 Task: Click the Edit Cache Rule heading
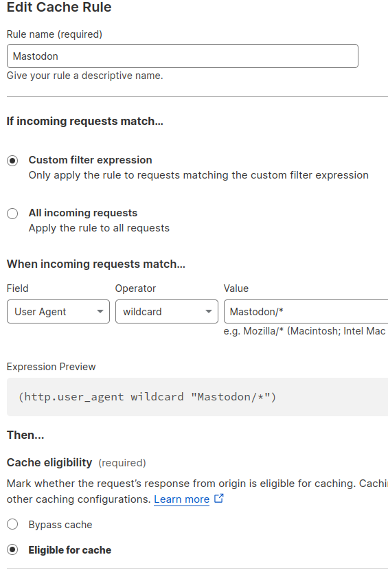[59, 7]
